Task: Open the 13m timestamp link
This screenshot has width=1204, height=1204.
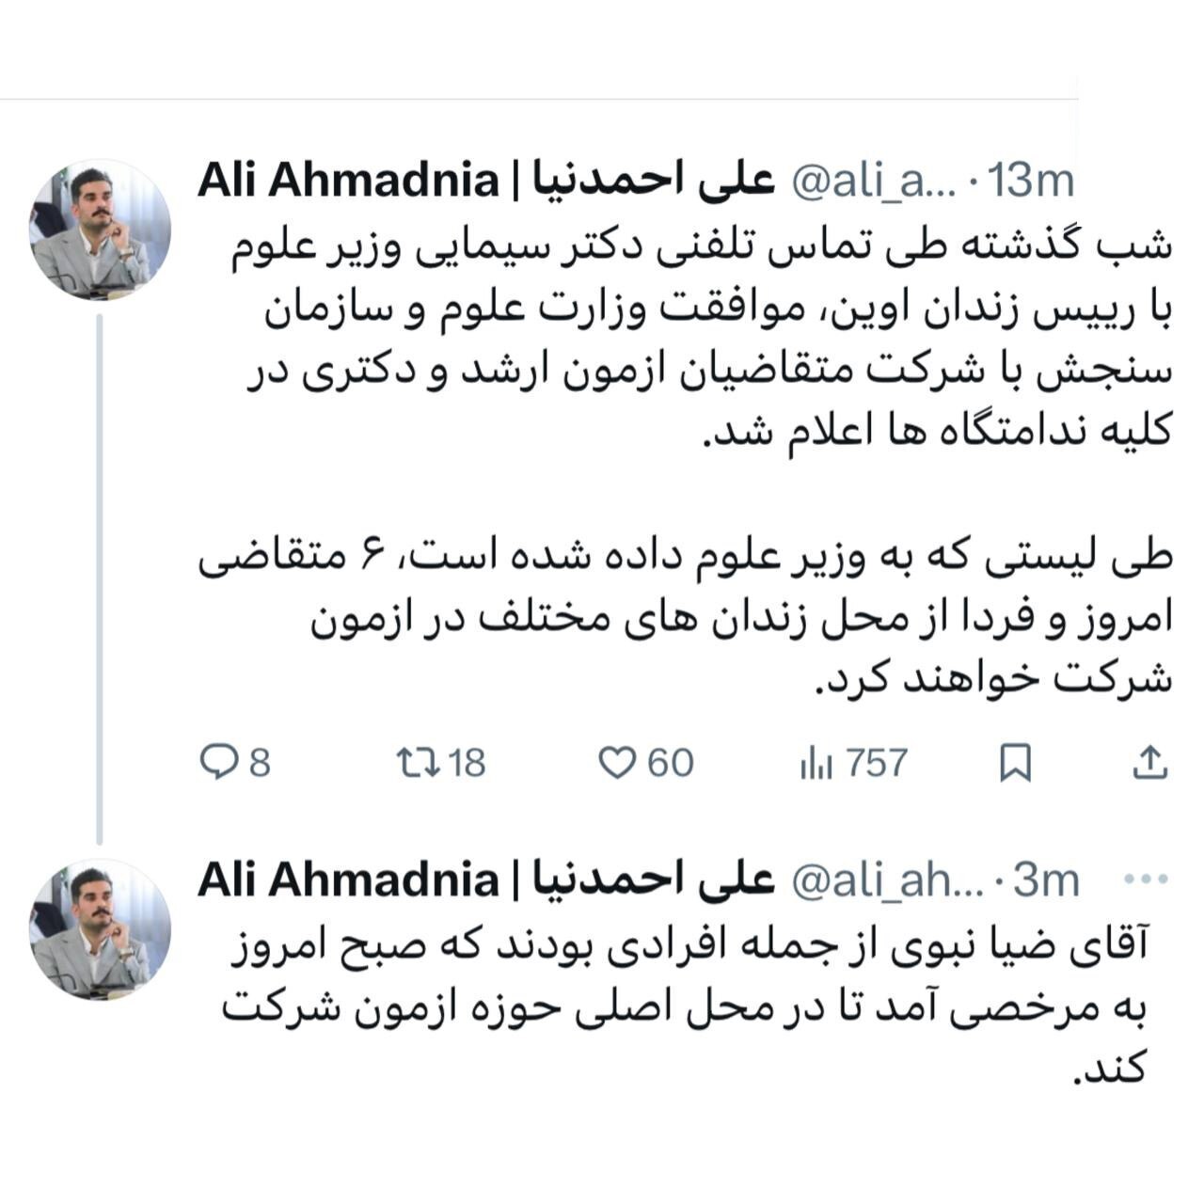Action: pyautogui.click(x=1030, y=182)
